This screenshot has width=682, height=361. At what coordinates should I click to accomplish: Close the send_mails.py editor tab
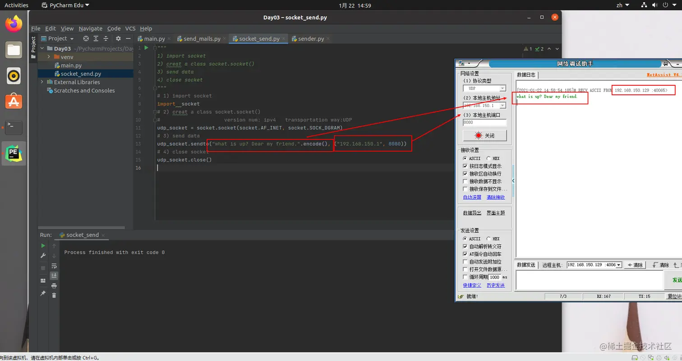coord(225,39)
